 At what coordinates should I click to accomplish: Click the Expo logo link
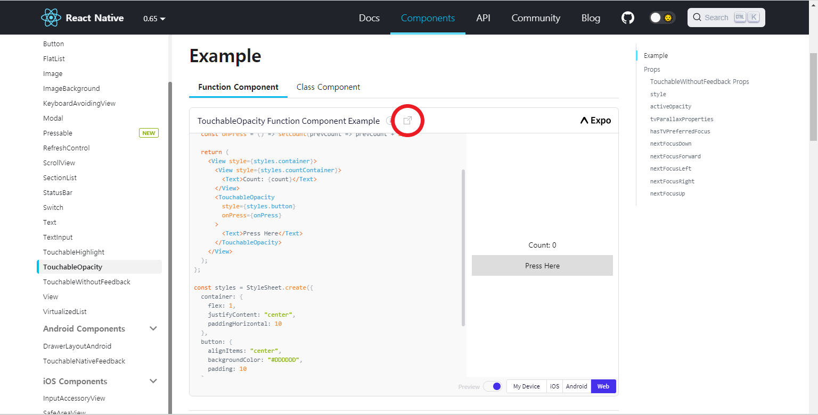point(596,121)
